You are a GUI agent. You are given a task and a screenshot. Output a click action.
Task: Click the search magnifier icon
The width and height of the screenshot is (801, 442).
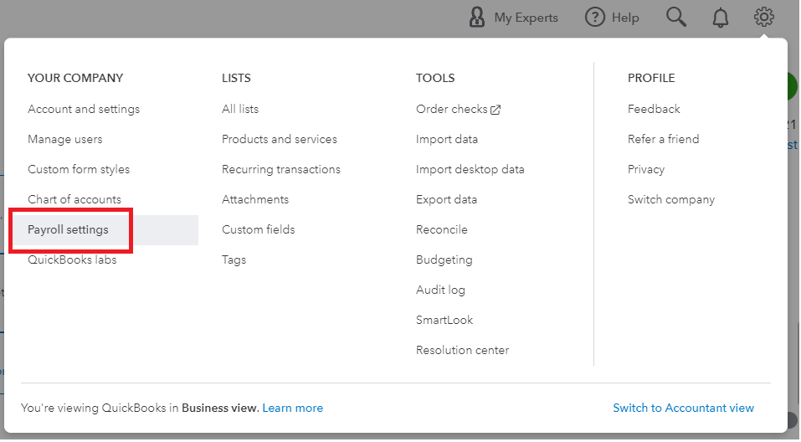(676, 17)
